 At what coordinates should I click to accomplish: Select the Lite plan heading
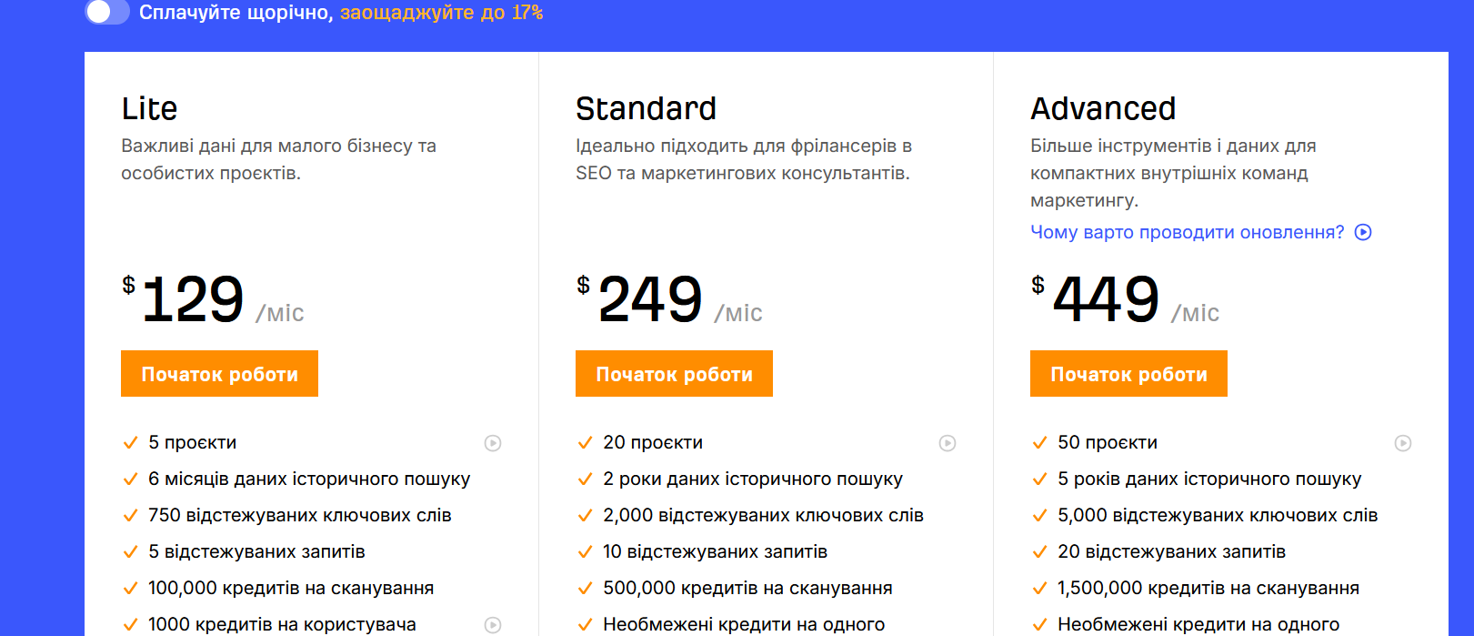[149, 108]
